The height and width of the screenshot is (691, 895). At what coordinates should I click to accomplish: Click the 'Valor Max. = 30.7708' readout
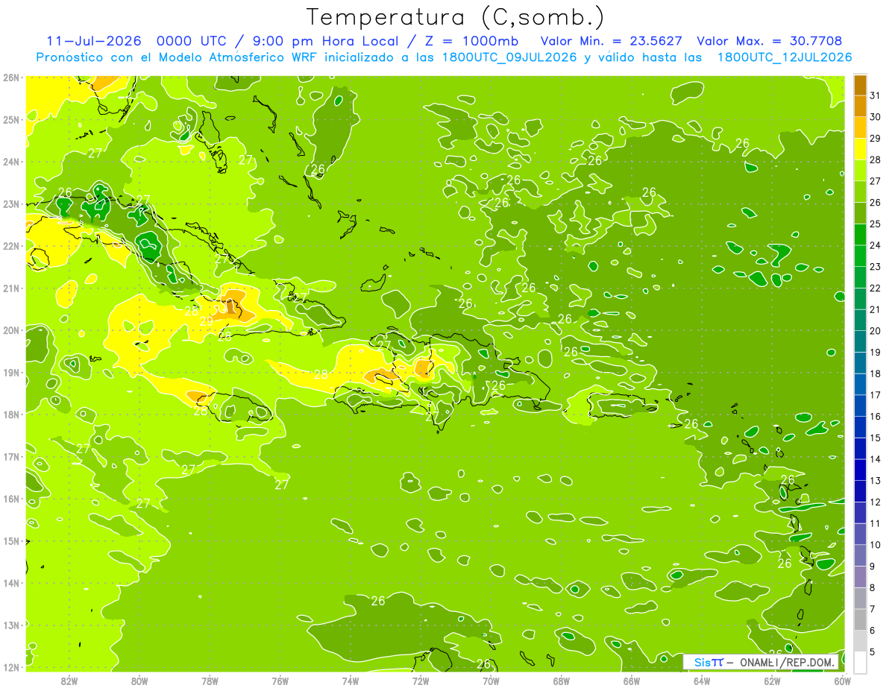pyautogui.click(x=770, y=41)
